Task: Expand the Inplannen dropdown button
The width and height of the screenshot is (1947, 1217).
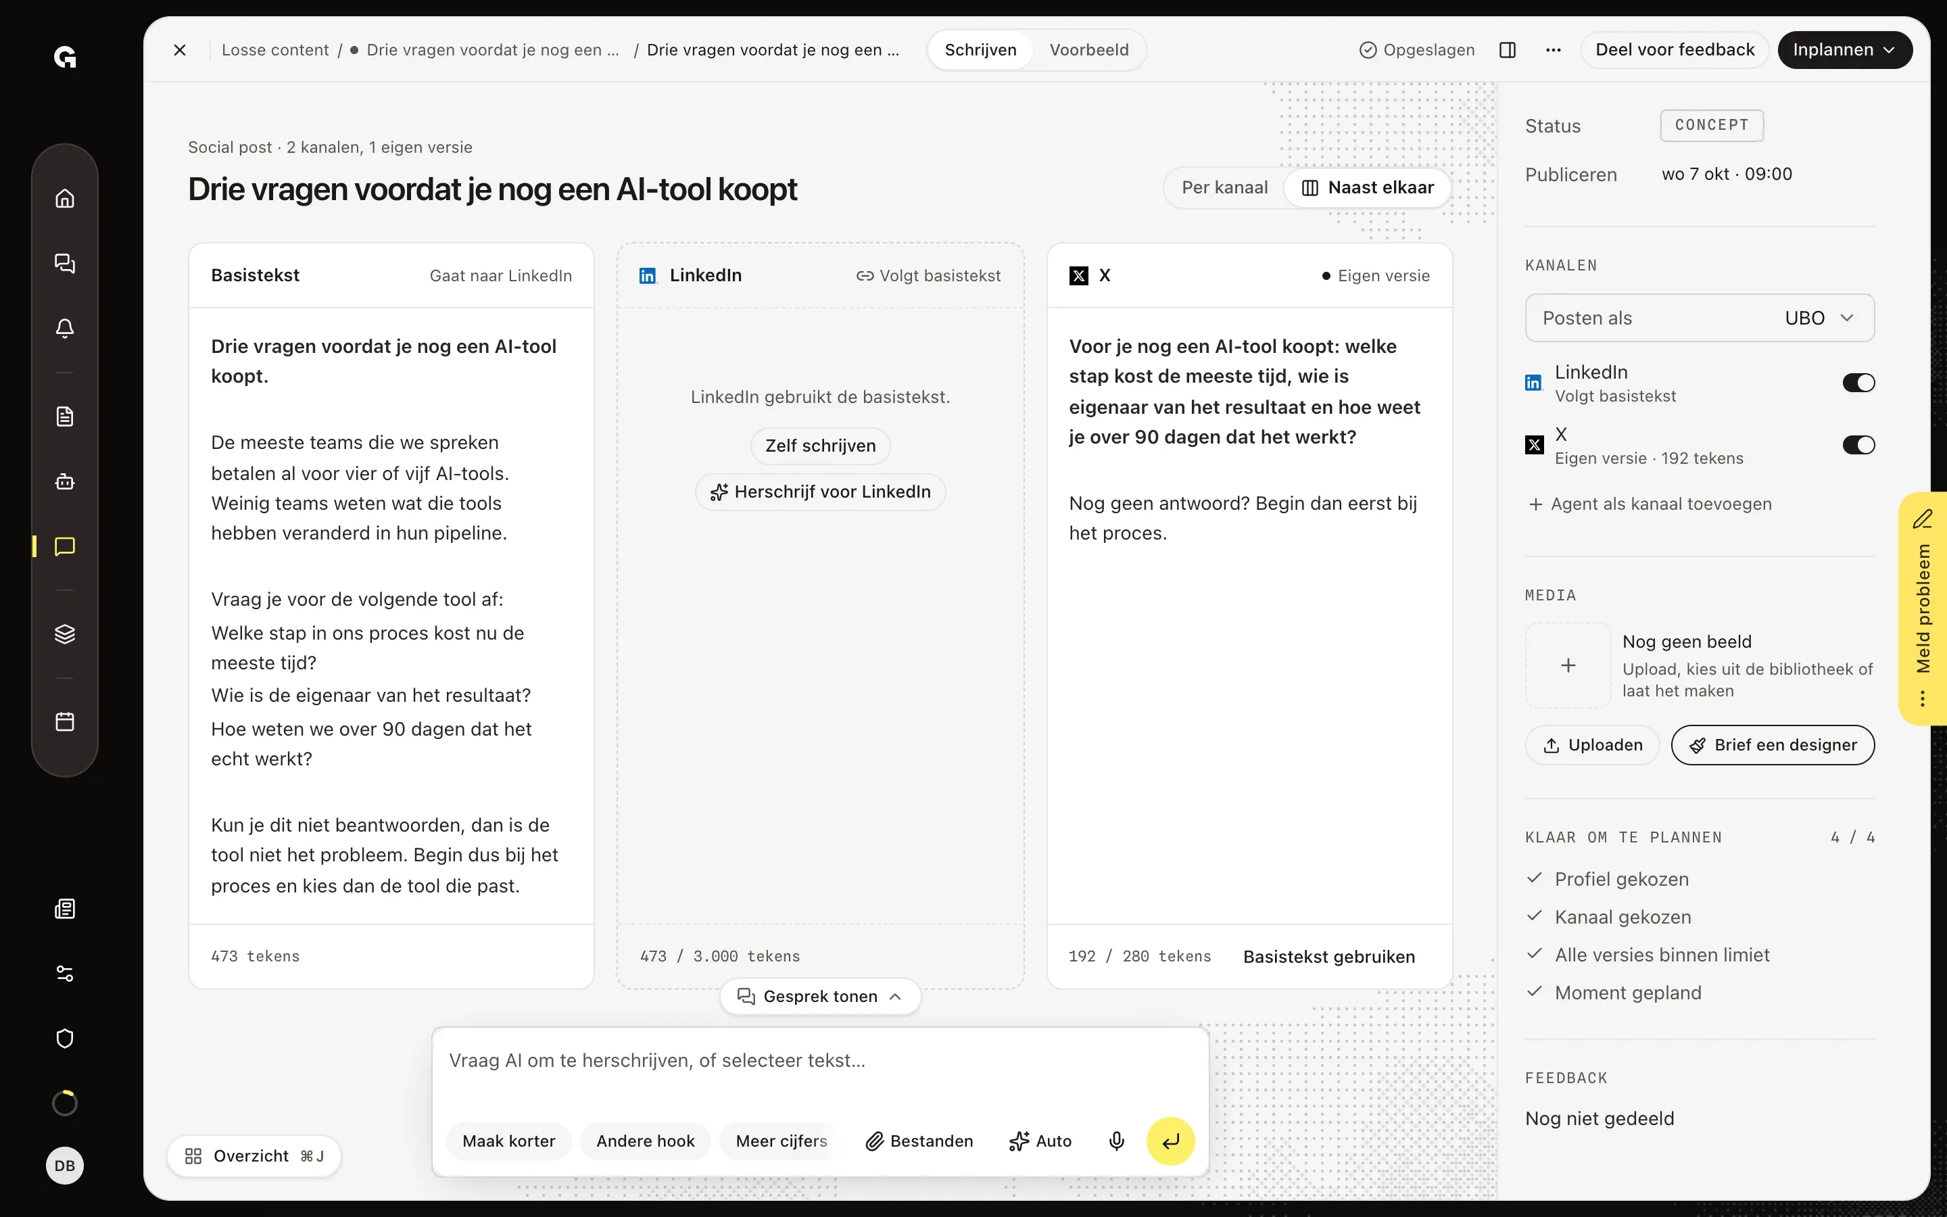Action: tap(1844, 50)
